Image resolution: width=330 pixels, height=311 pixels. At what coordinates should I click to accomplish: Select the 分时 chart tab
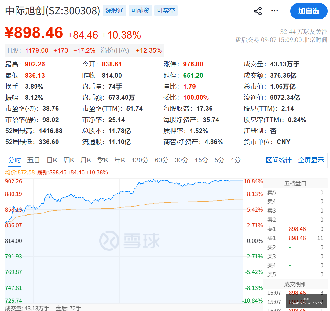(x=15, y=160)
